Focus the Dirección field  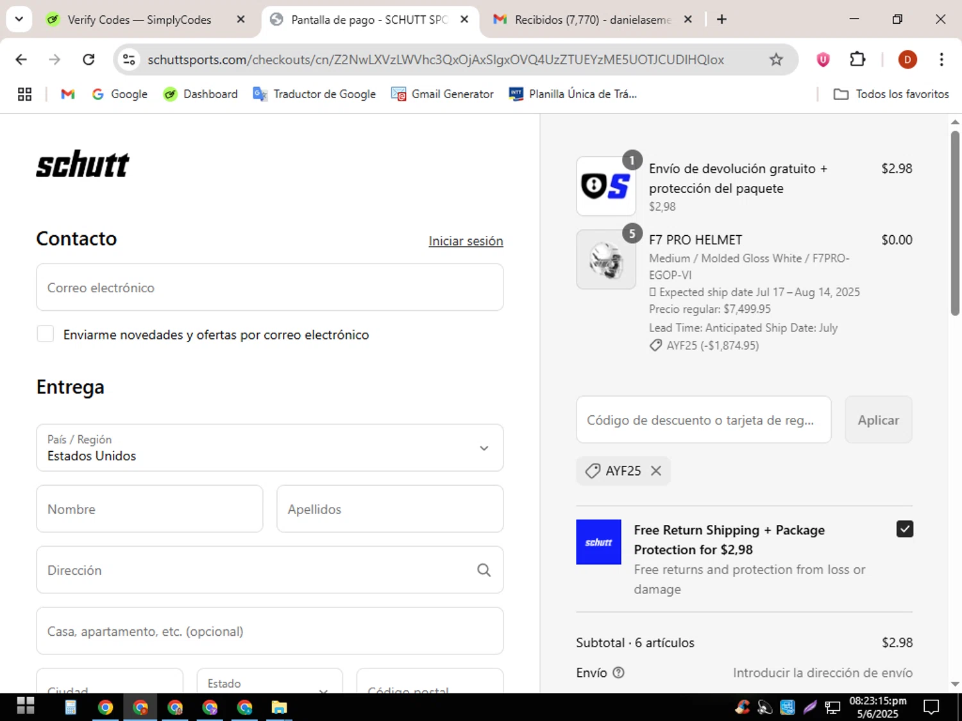coord(270,570)
